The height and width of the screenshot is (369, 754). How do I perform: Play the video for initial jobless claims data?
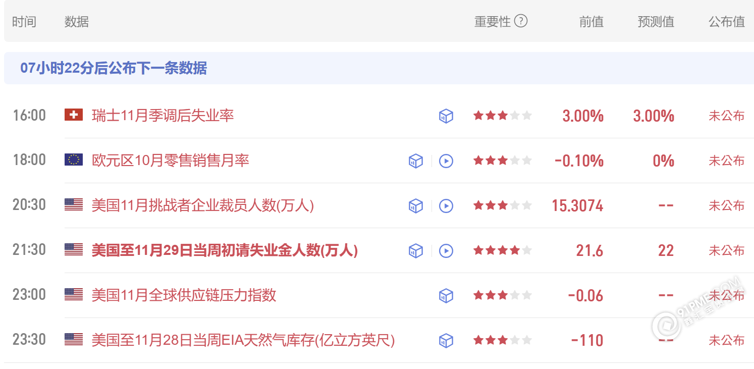tap(446, 250)
